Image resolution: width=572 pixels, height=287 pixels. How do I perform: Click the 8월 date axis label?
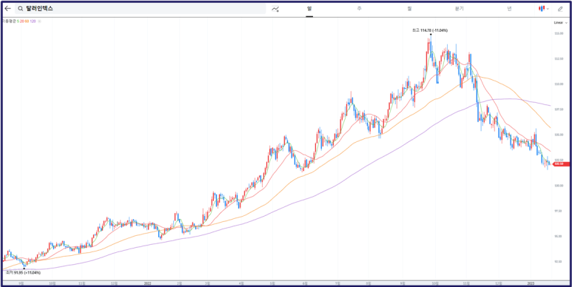pos(369,283)
